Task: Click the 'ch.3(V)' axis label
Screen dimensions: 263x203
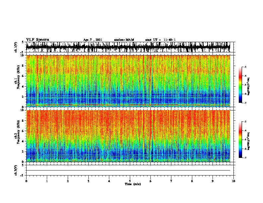Action: (16, 170)
